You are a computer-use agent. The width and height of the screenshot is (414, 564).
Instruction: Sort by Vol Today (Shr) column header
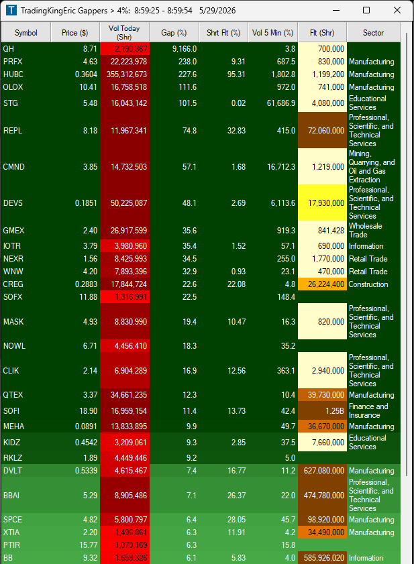[125, 33]
